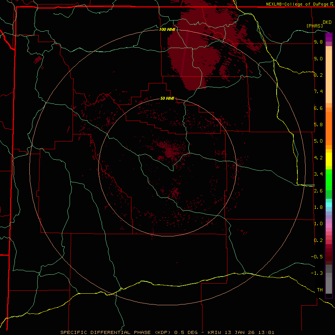Click the 1.0 scale value

click(x=318, y=224)
